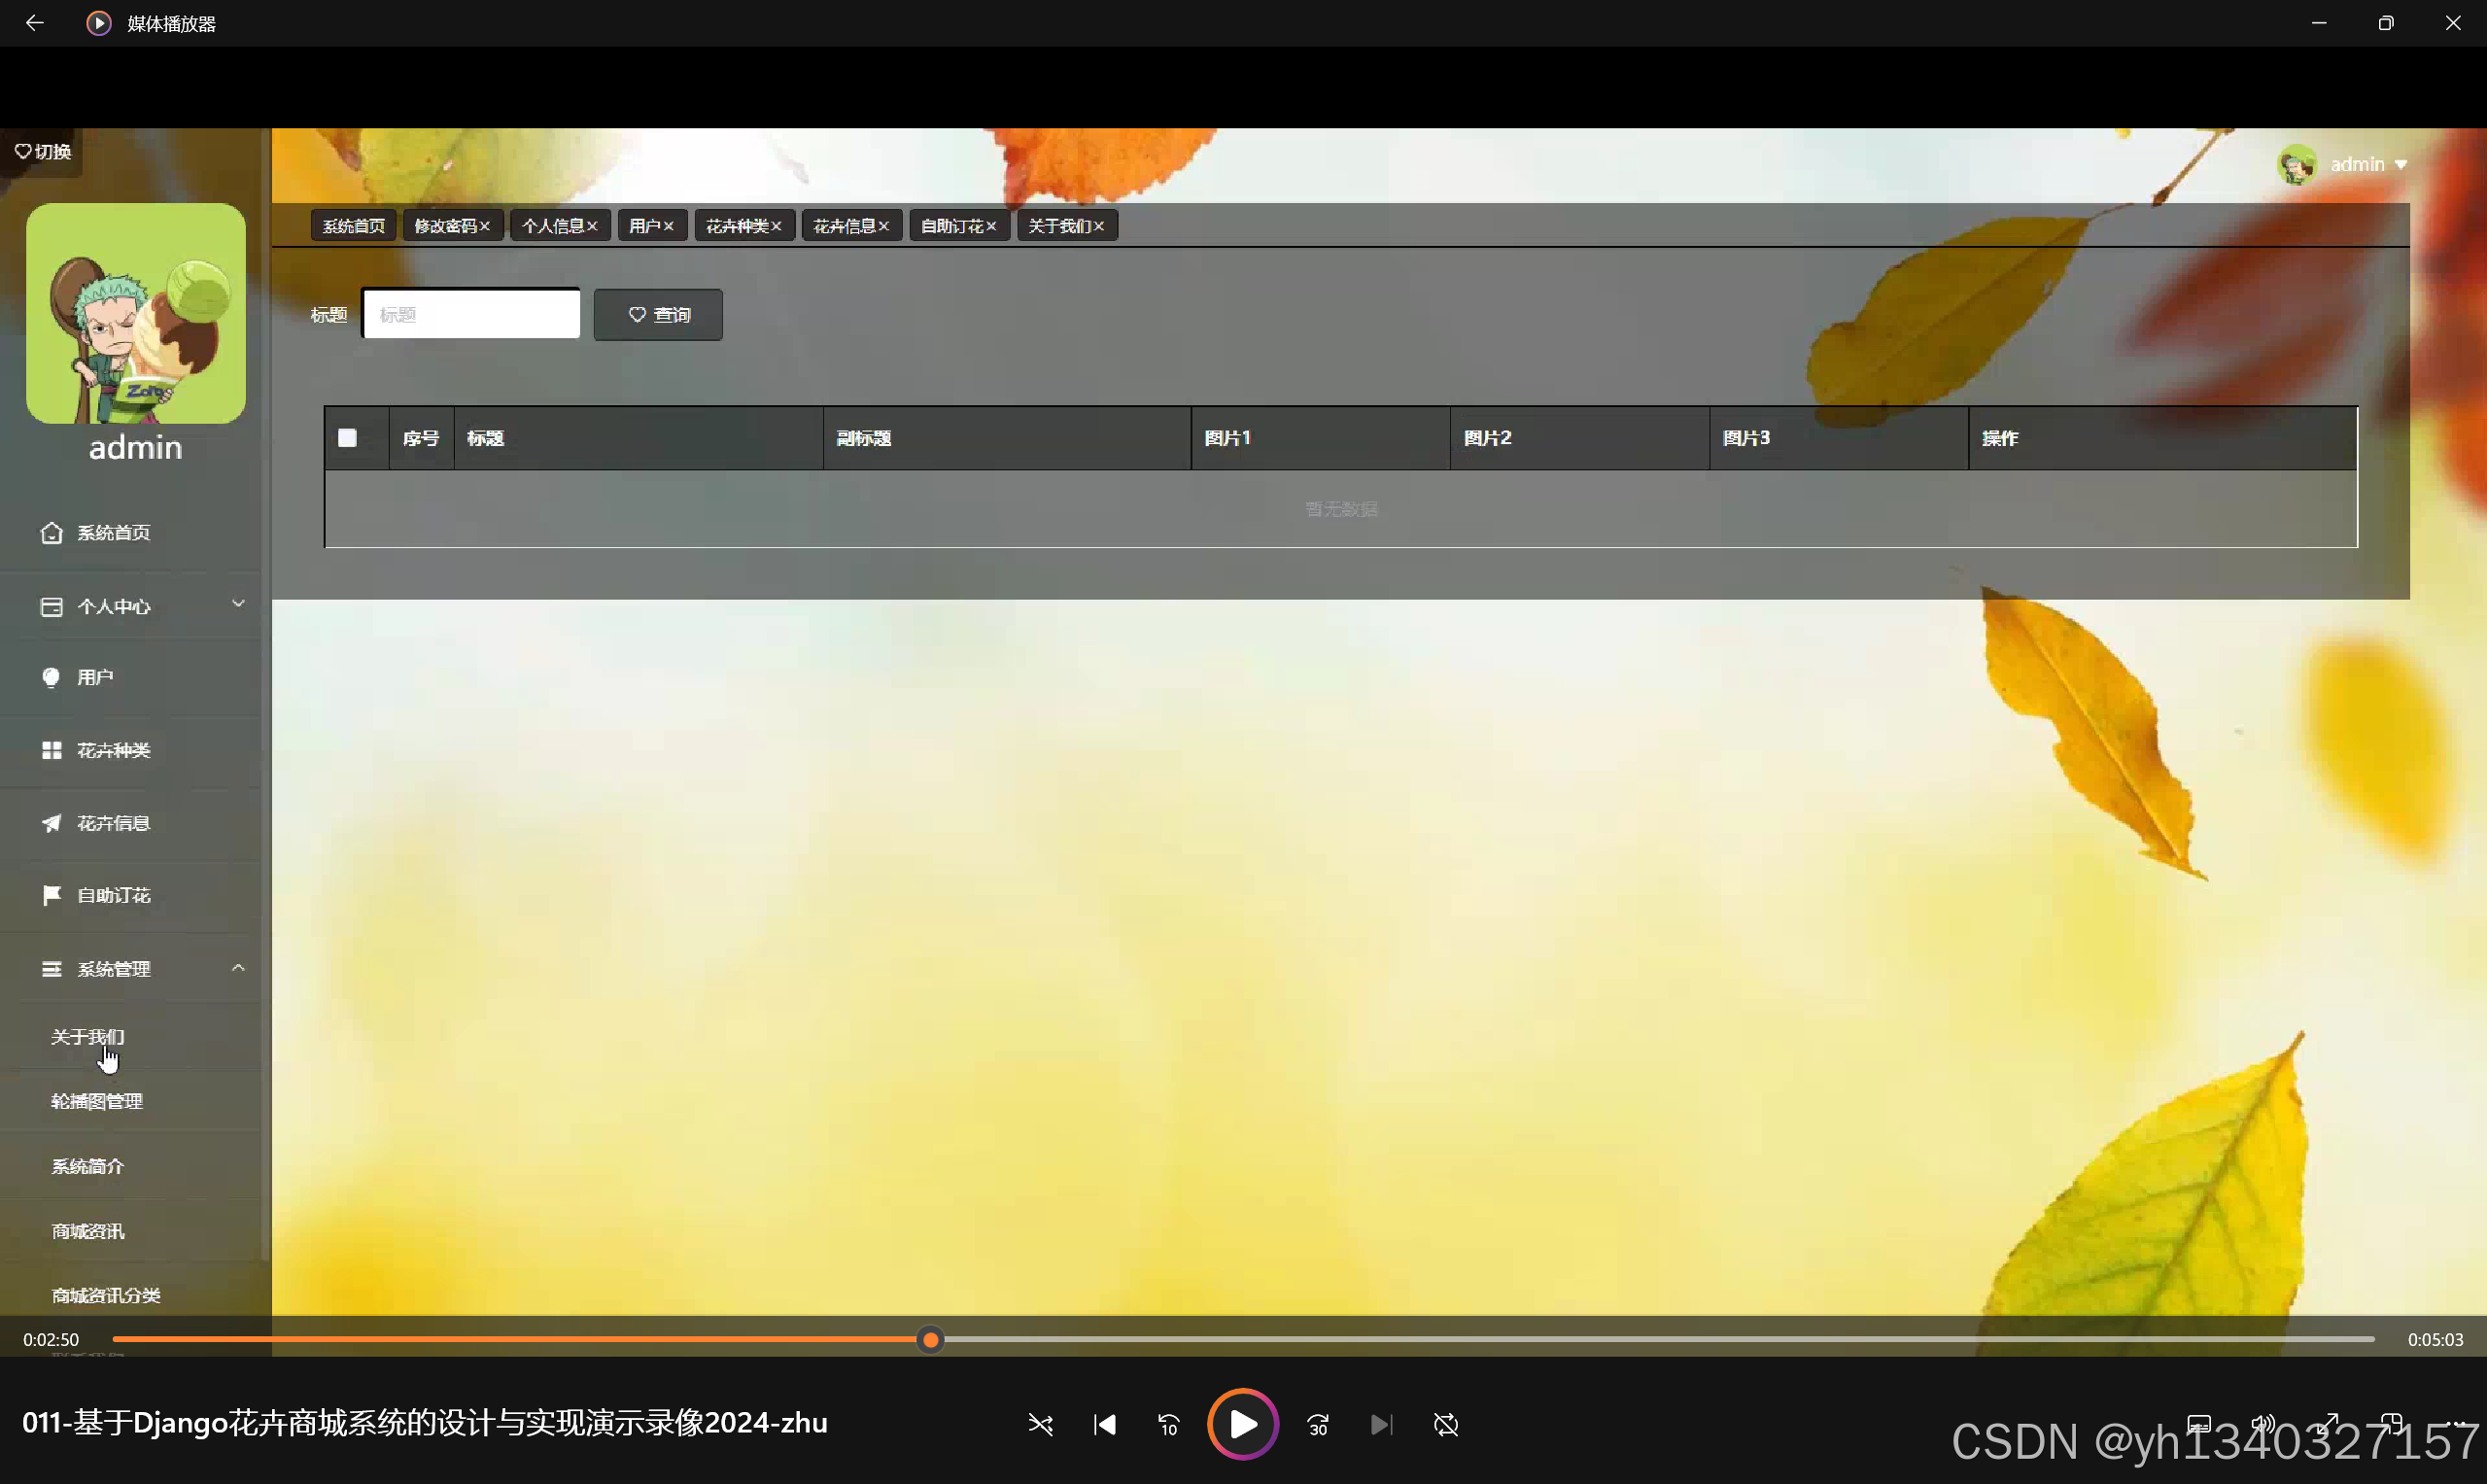Close the 花卉信息 tab

point(885,227)
